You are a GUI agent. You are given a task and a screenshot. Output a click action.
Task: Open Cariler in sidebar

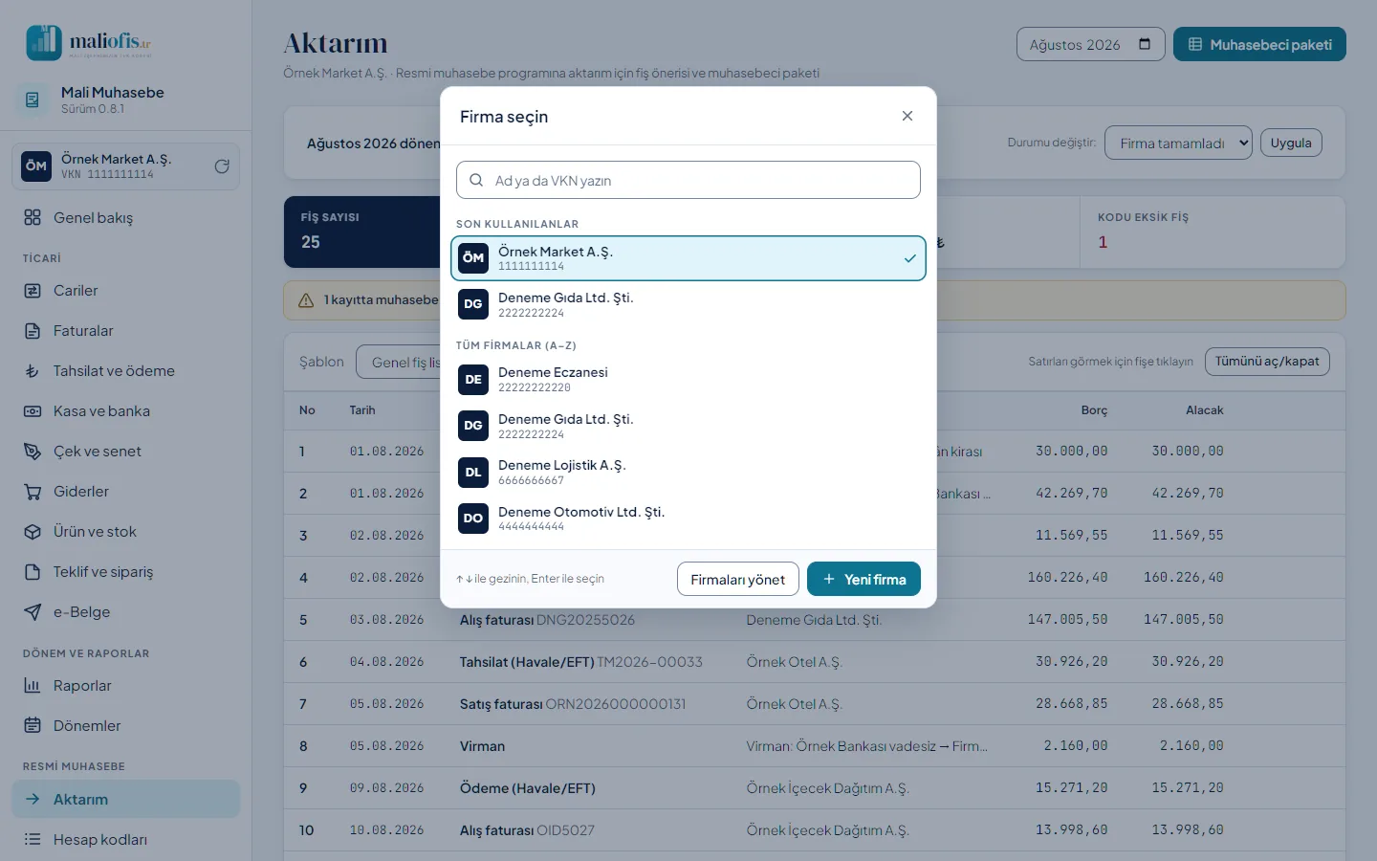(125, 291)
